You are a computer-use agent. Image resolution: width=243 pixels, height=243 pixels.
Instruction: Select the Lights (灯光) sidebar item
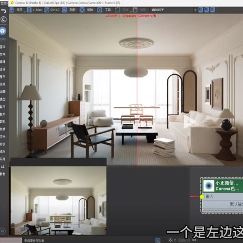tap(3, 136)
